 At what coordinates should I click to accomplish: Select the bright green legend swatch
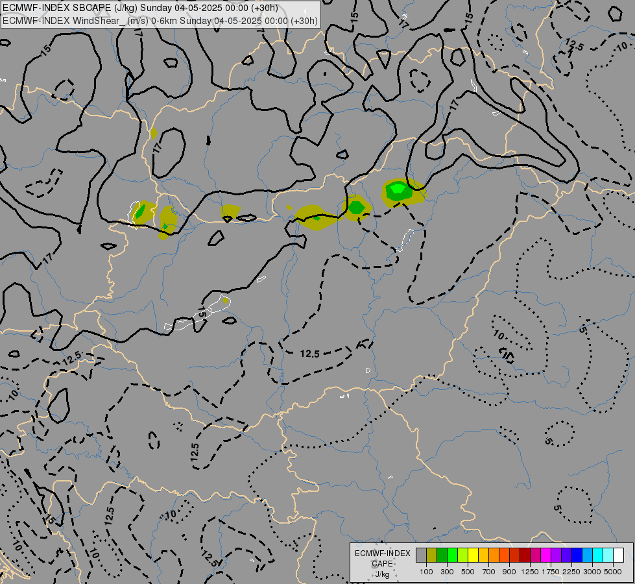[x=452, y=555]
